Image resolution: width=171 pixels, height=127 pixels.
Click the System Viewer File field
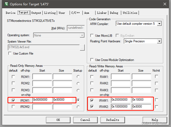click(x=44, y=47)
